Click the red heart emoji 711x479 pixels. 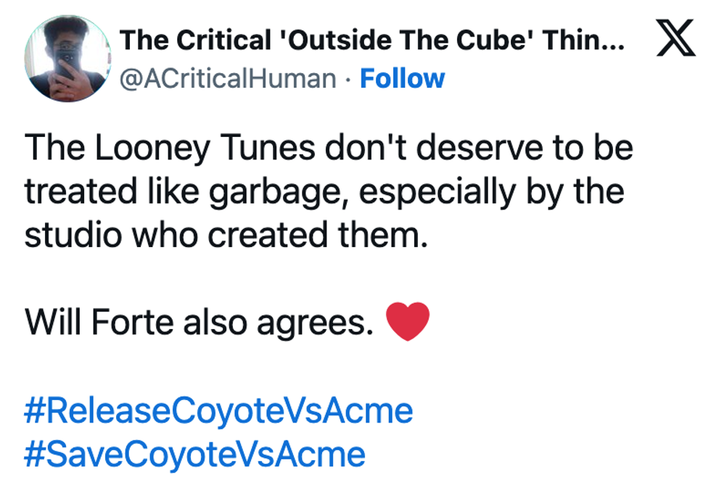(x=408, y=322)
